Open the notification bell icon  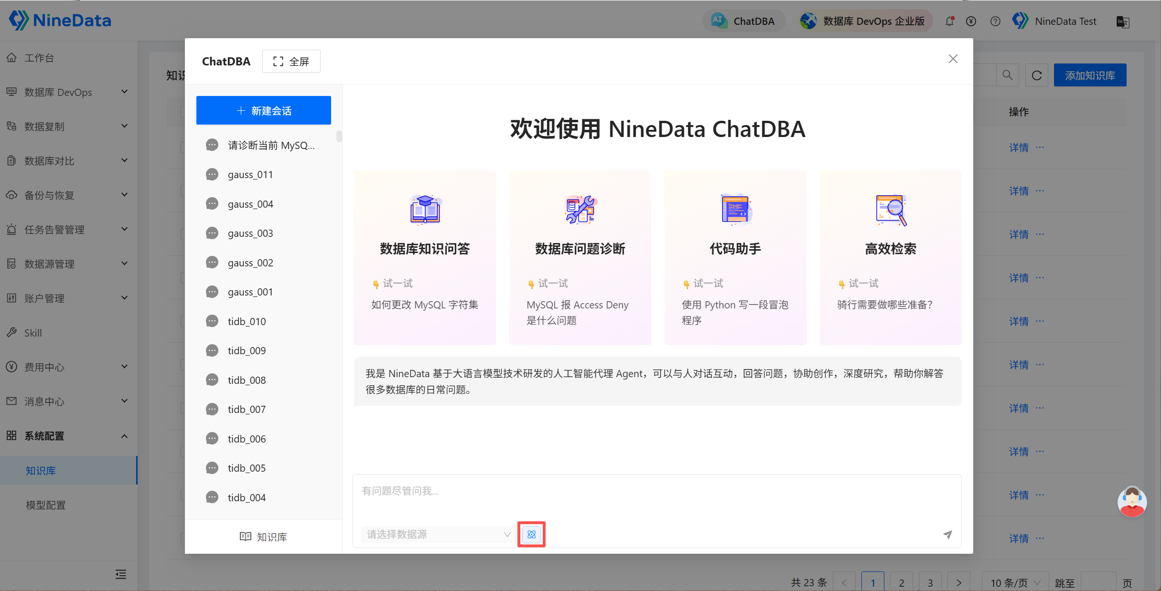click(950, 21)
